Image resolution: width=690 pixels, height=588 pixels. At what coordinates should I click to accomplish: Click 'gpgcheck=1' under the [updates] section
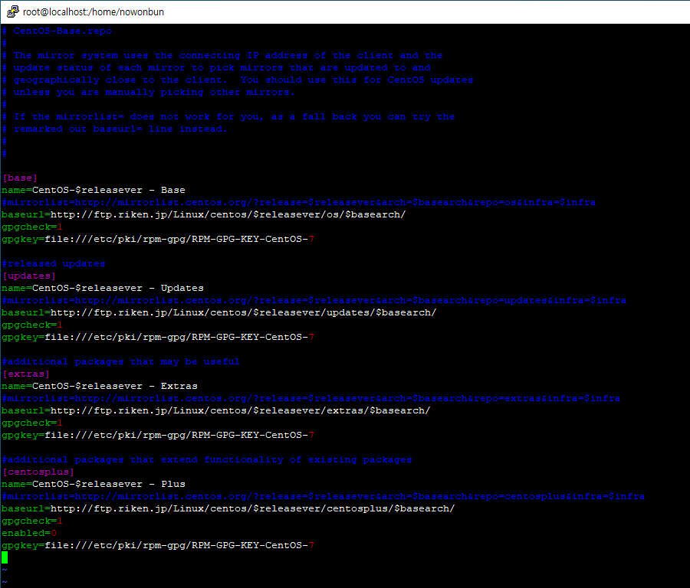tap(32, 325)
